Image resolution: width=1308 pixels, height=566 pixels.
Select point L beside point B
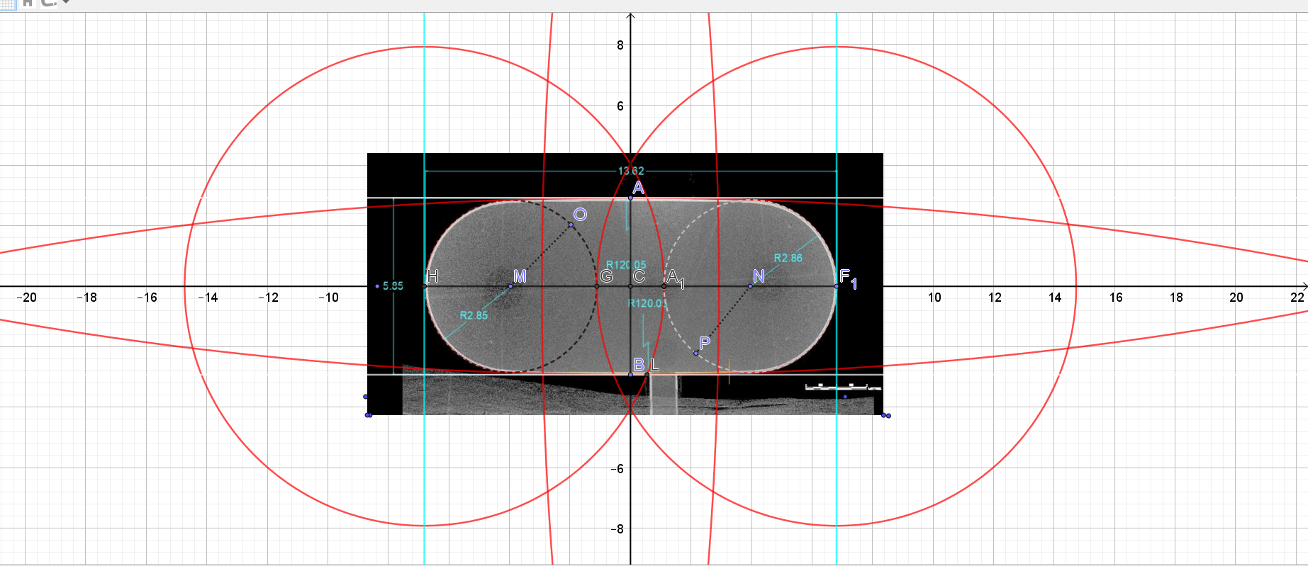click(x=647, y=374)
